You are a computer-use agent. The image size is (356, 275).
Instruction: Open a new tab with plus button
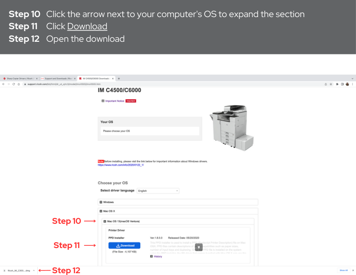click(119, 79)
